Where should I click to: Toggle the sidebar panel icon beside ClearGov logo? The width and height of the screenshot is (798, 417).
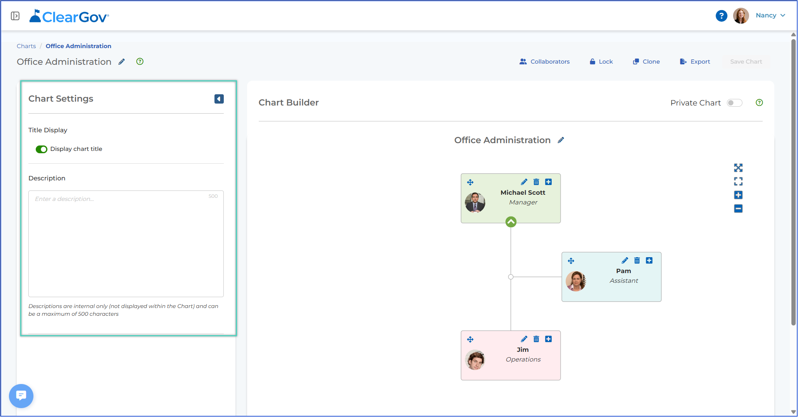tap(15, 16)
